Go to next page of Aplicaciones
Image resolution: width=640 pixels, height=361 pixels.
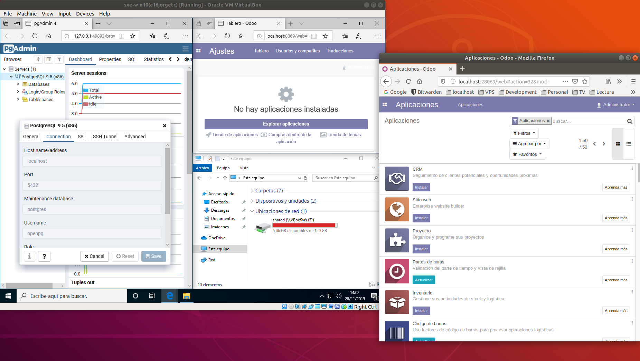604,144
